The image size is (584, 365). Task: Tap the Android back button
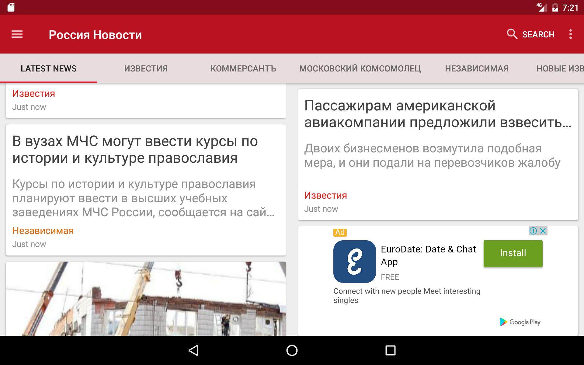click(194, 350)
